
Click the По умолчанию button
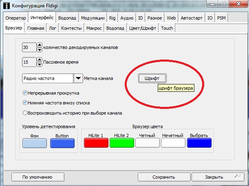[x=37, y=177]
